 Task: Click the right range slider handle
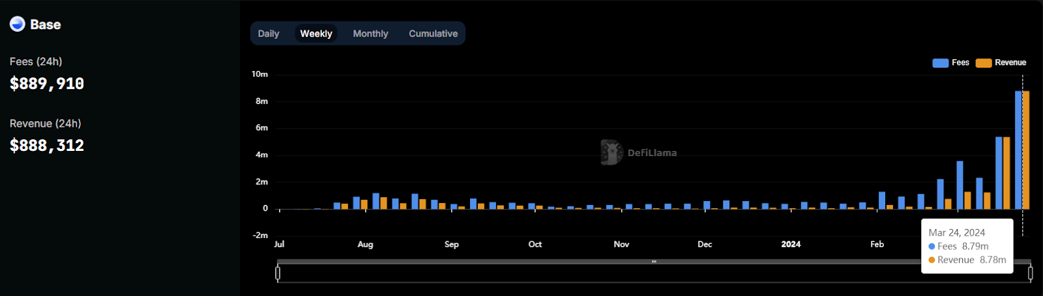1030,273
